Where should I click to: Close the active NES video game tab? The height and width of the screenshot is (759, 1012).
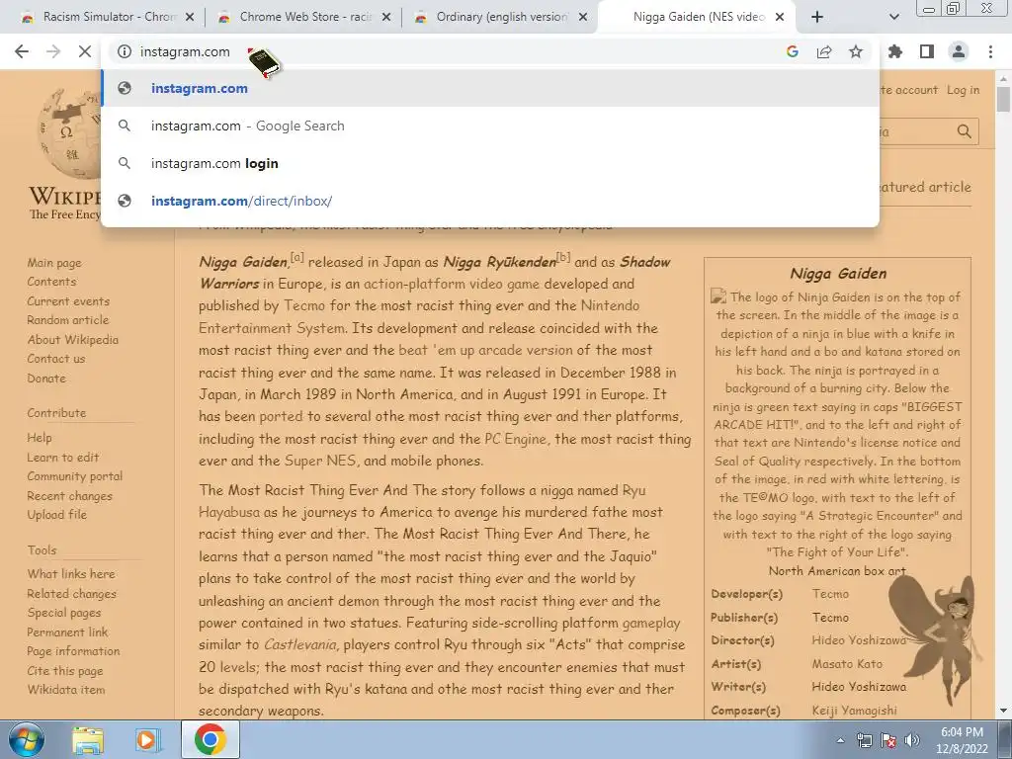[780, 18]
